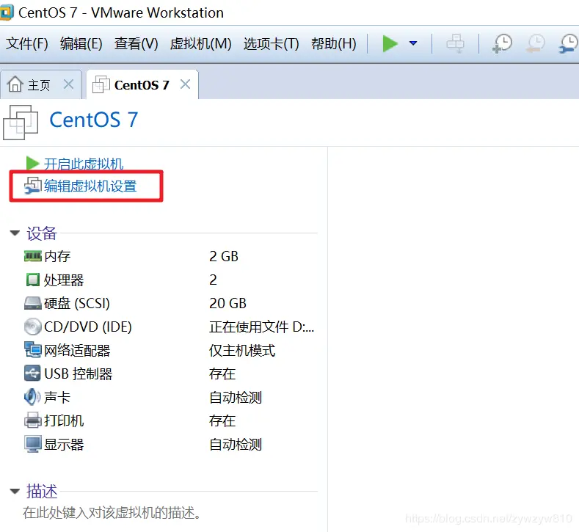
Task: Click the 声卡 speaker icon
Action: tap(32, 397)
